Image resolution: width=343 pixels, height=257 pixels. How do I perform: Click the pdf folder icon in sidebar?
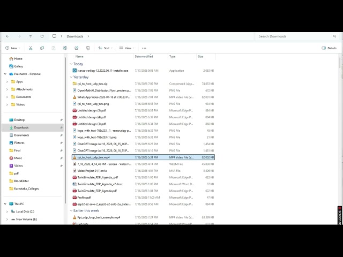click(11, 173)
